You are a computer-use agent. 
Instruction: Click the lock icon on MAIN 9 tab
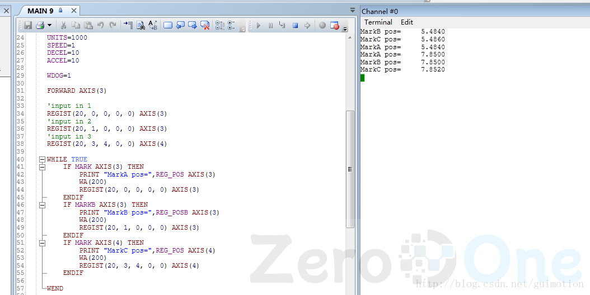pos(60,10)
